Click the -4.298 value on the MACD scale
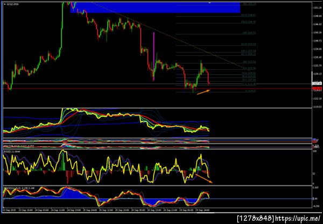 [x=316, y=206]
